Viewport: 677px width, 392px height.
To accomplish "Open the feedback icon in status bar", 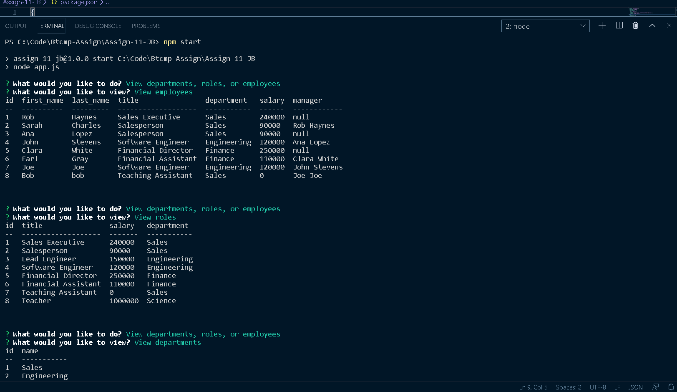I will point(655,387).
